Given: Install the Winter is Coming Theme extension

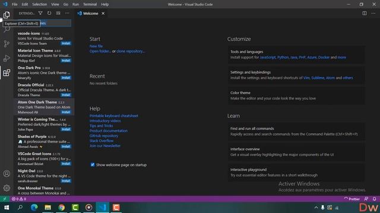Looking at the screenshot, I should [66, 130].
